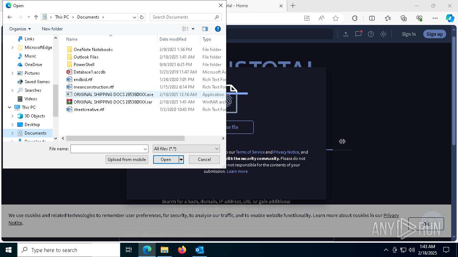Open the help icon in the Open dialog
Image resolution: width=458 pixels, height=257 pixels.
coord(218,29)
